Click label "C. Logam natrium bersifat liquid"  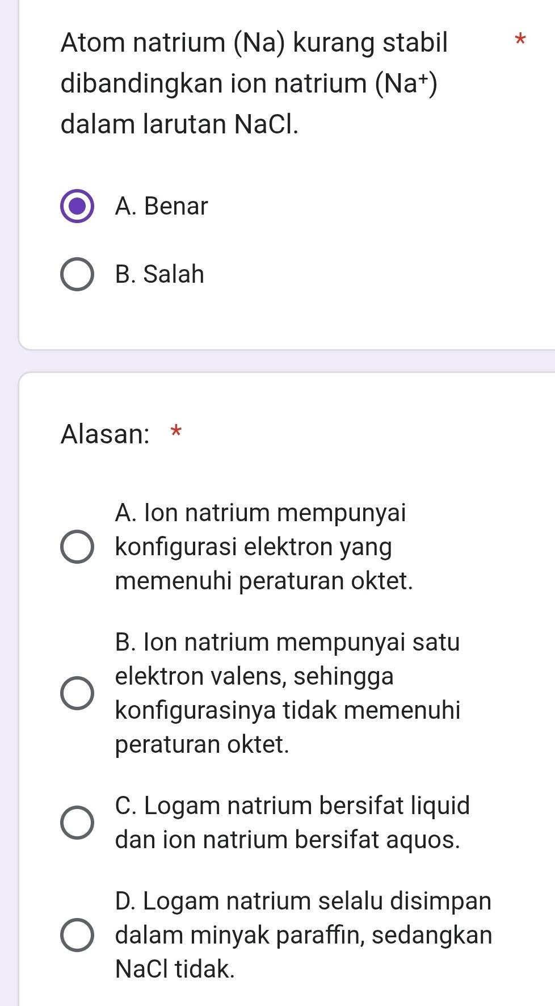292,823
